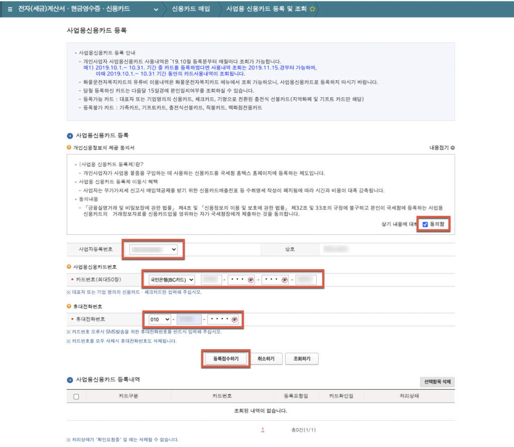Image resolution: width=514 pixels, height=447 pixels.
Task: Click the favorite star icon
Action: (312, 9)
